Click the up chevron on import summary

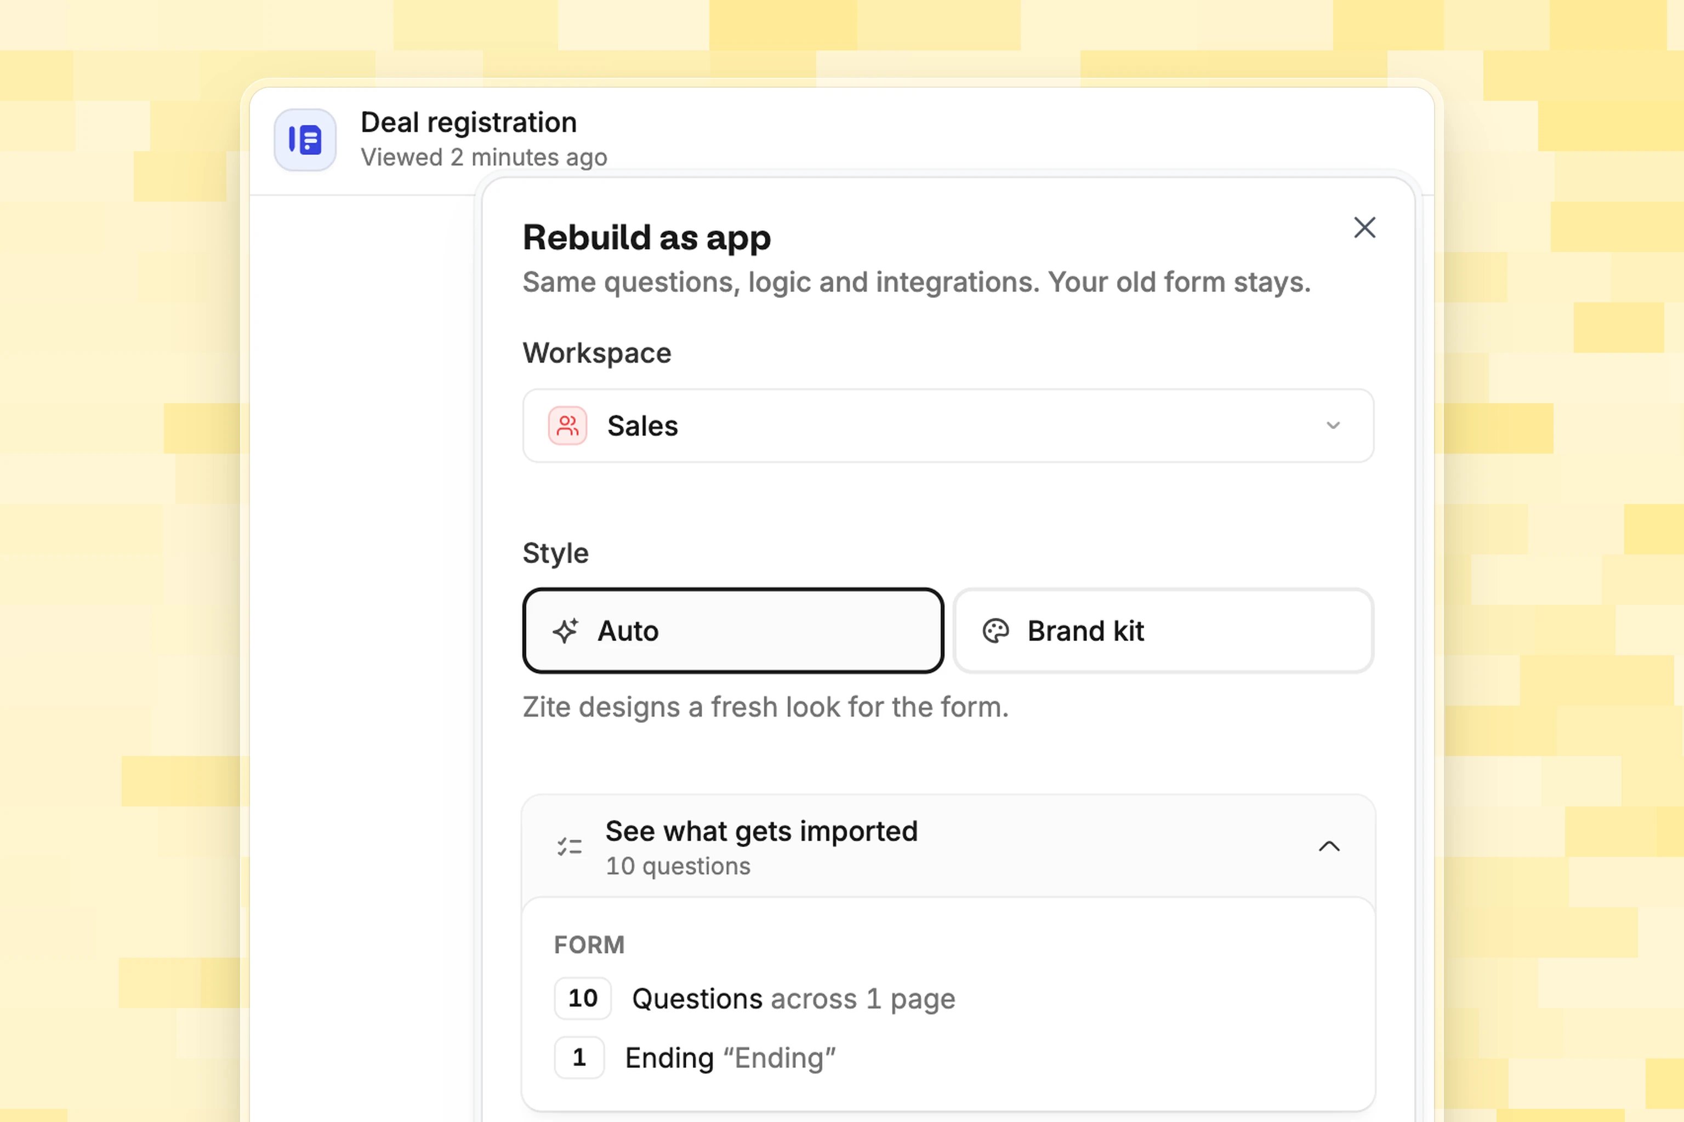(x=1329, y=846)
